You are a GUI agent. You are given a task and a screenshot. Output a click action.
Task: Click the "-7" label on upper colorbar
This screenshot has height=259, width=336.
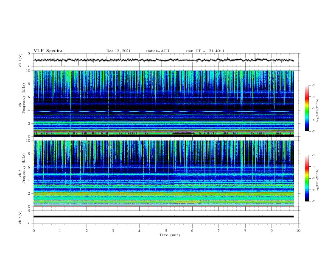coord(313,131)
